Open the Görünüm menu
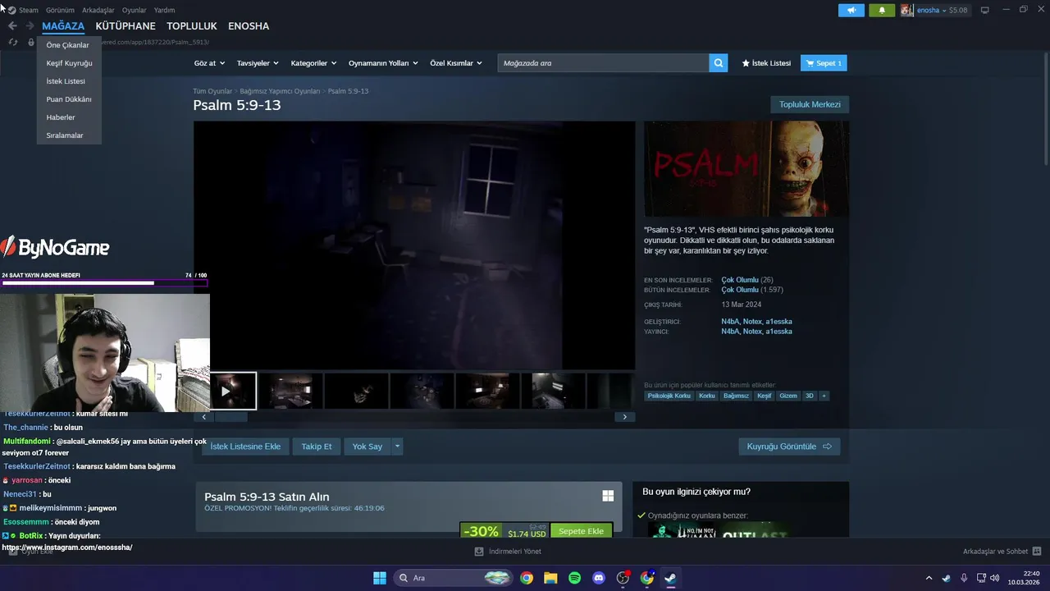 60,10
